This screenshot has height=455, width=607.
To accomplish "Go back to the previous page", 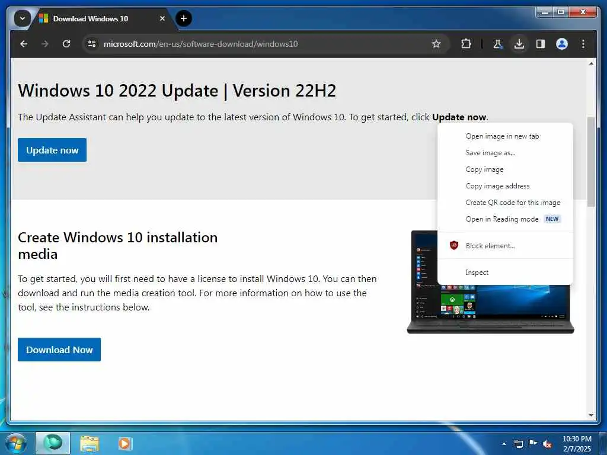I will tap(24, 44).
